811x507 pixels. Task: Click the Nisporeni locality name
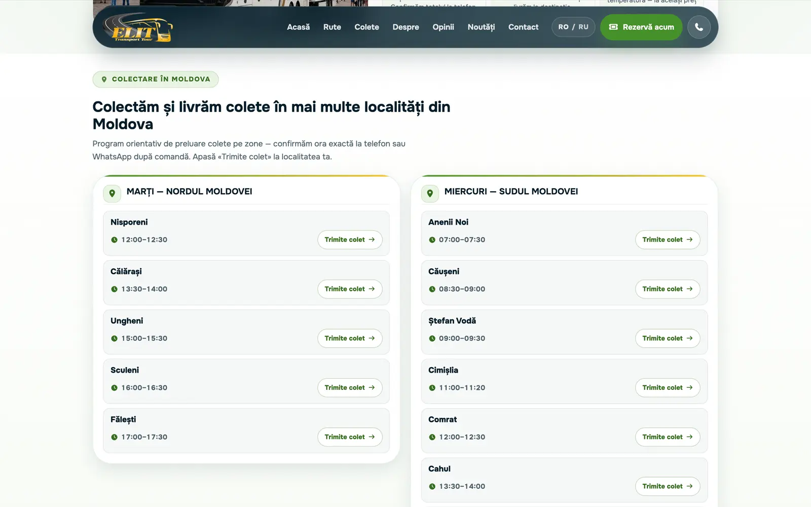tap(129, 222)
